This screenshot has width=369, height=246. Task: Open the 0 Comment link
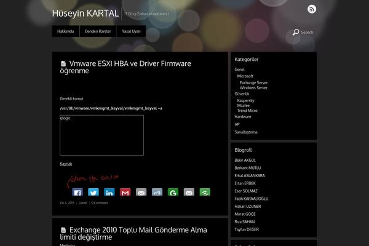point(100,203)
